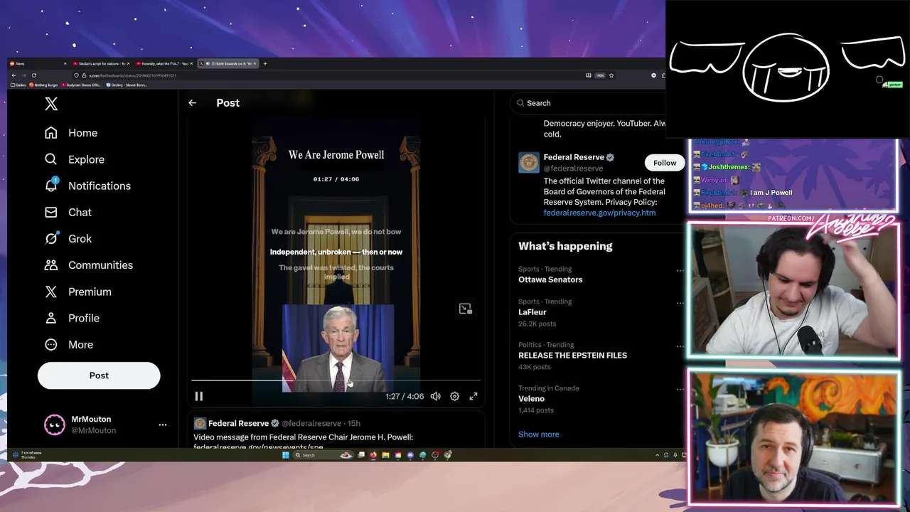This screenshot has height=512, width=910.
Task: Open Destiny - Steven Bonn bookmark
Action: 127,85
